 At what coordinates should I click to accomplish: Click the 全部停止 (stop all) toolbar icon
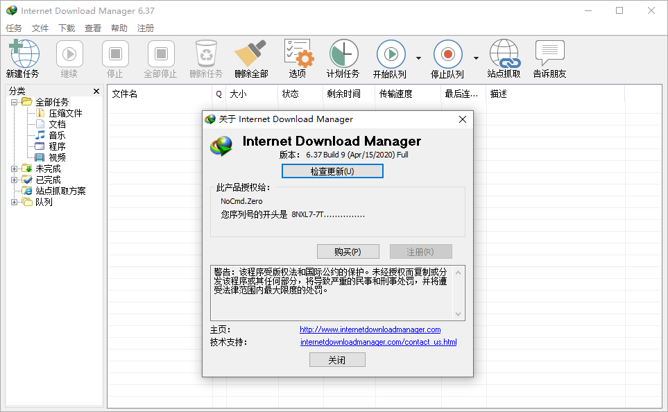pyautogui.click(x=161, y=58)
